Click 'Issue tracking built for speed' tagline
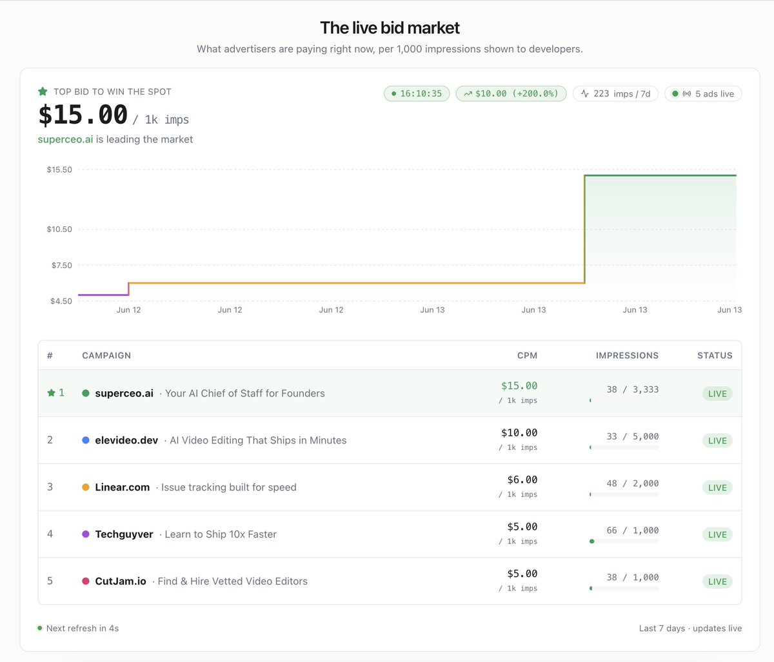 229,487
